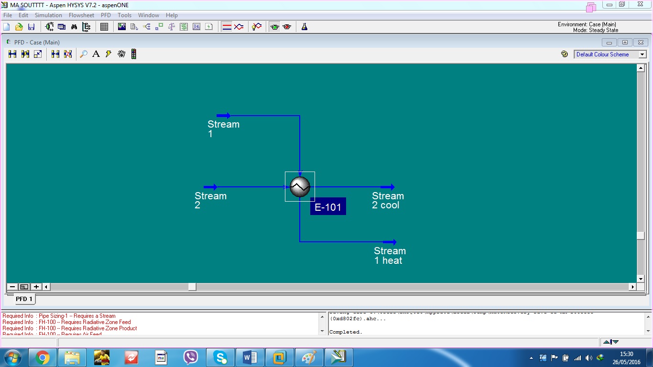
Task: Open the Workbook from the toolbar
Action: pos(62,26)
